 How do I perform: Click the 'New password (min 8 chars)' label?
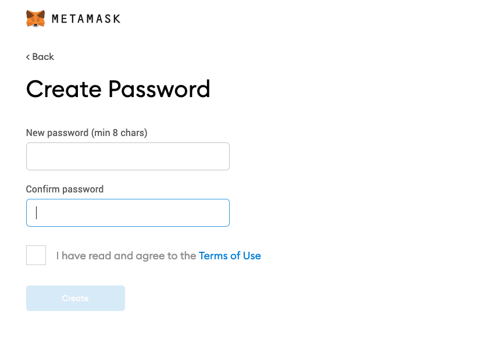point(86,133)
